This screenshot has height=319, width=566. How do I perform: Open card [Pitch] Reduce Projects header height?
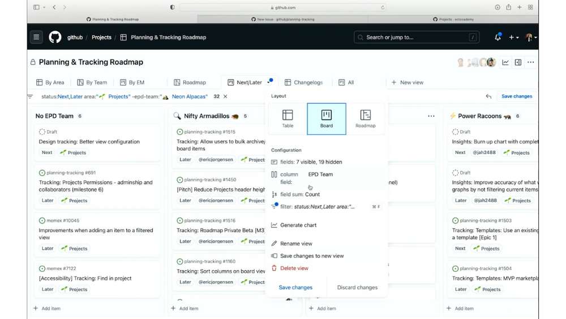point(221,189)
